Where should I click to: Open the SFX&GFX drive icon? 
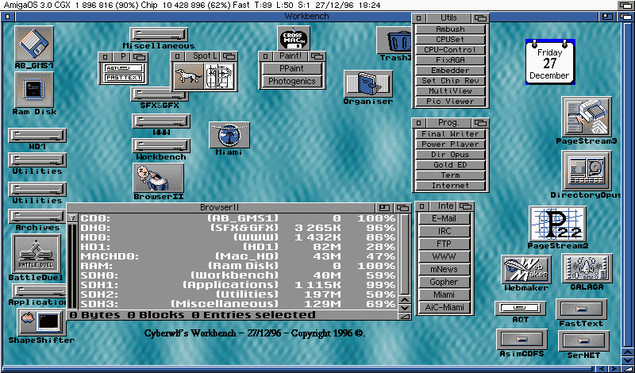pos(160,94)
